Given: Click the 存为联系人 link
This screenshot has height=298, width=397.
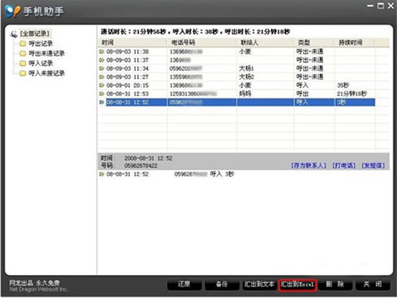Looking at the screenshot, I should pos(309,165).
